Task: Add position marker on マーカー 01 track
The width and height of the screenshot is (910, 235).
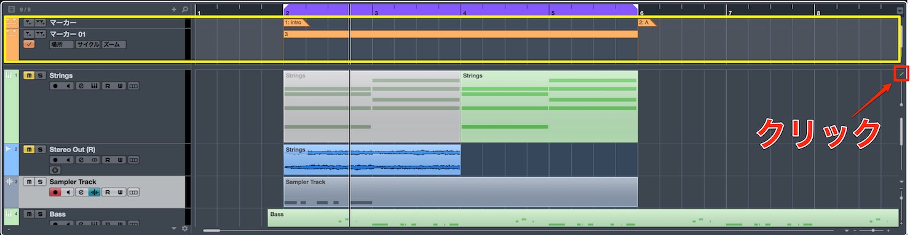Action: pos(29,34)
